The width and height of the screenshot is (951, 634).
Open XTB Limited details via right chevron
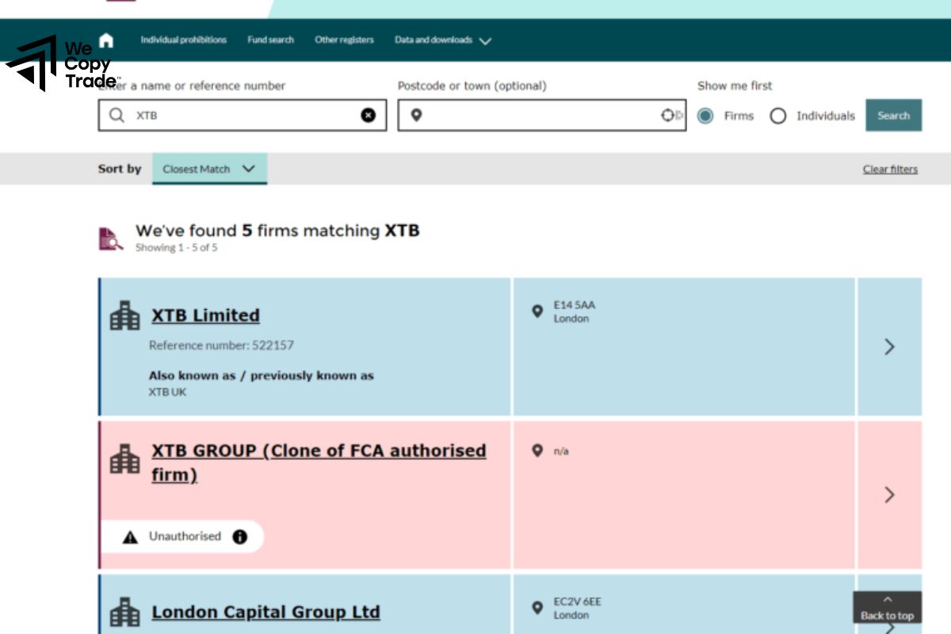[889, 346]
